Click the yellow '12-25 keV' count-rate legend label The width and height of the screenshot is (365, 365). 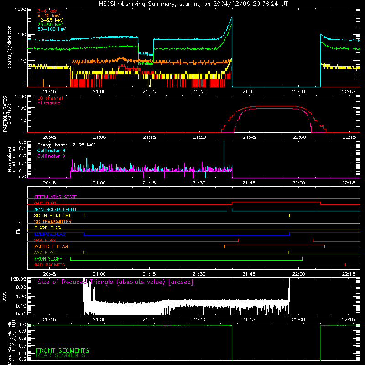point(50,20)
